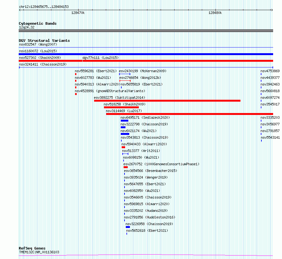The image size is (282, 259).
Task: Open nsv3545017 variant entry
Action: (x=270, y=104)
